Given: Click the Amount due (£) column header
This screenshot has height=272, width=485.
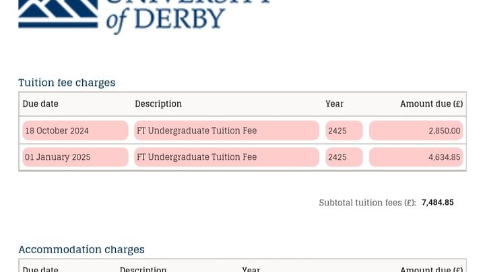Looking at the screenshot, I should point(432,103).
